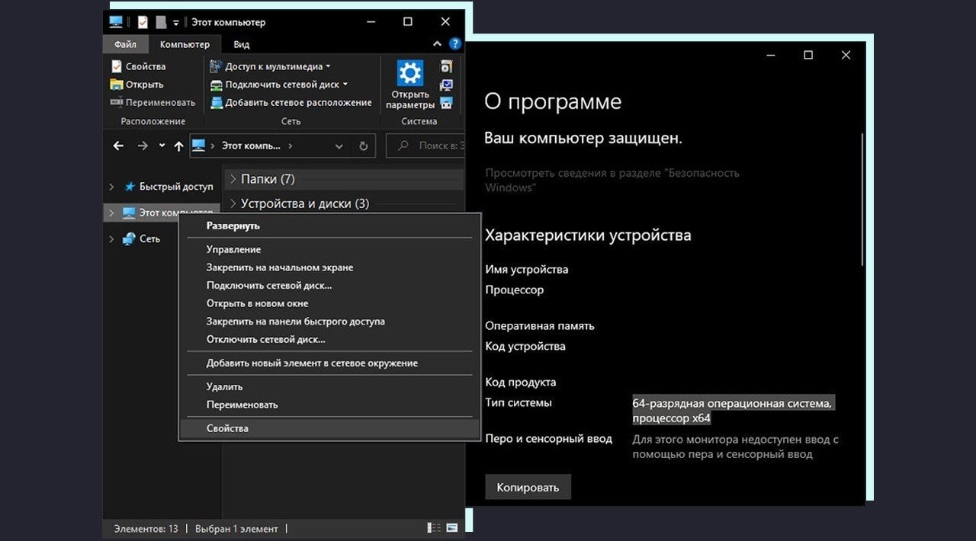Click the uninstall programs icon in Система group

coord(447,66)
